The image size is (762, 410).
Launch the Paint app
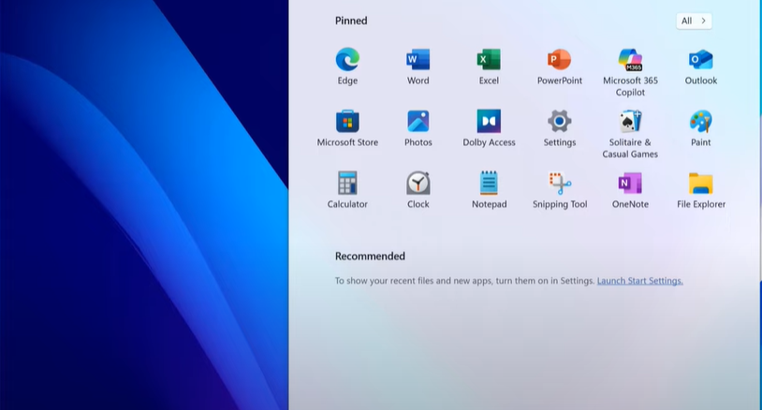point(701,122)
